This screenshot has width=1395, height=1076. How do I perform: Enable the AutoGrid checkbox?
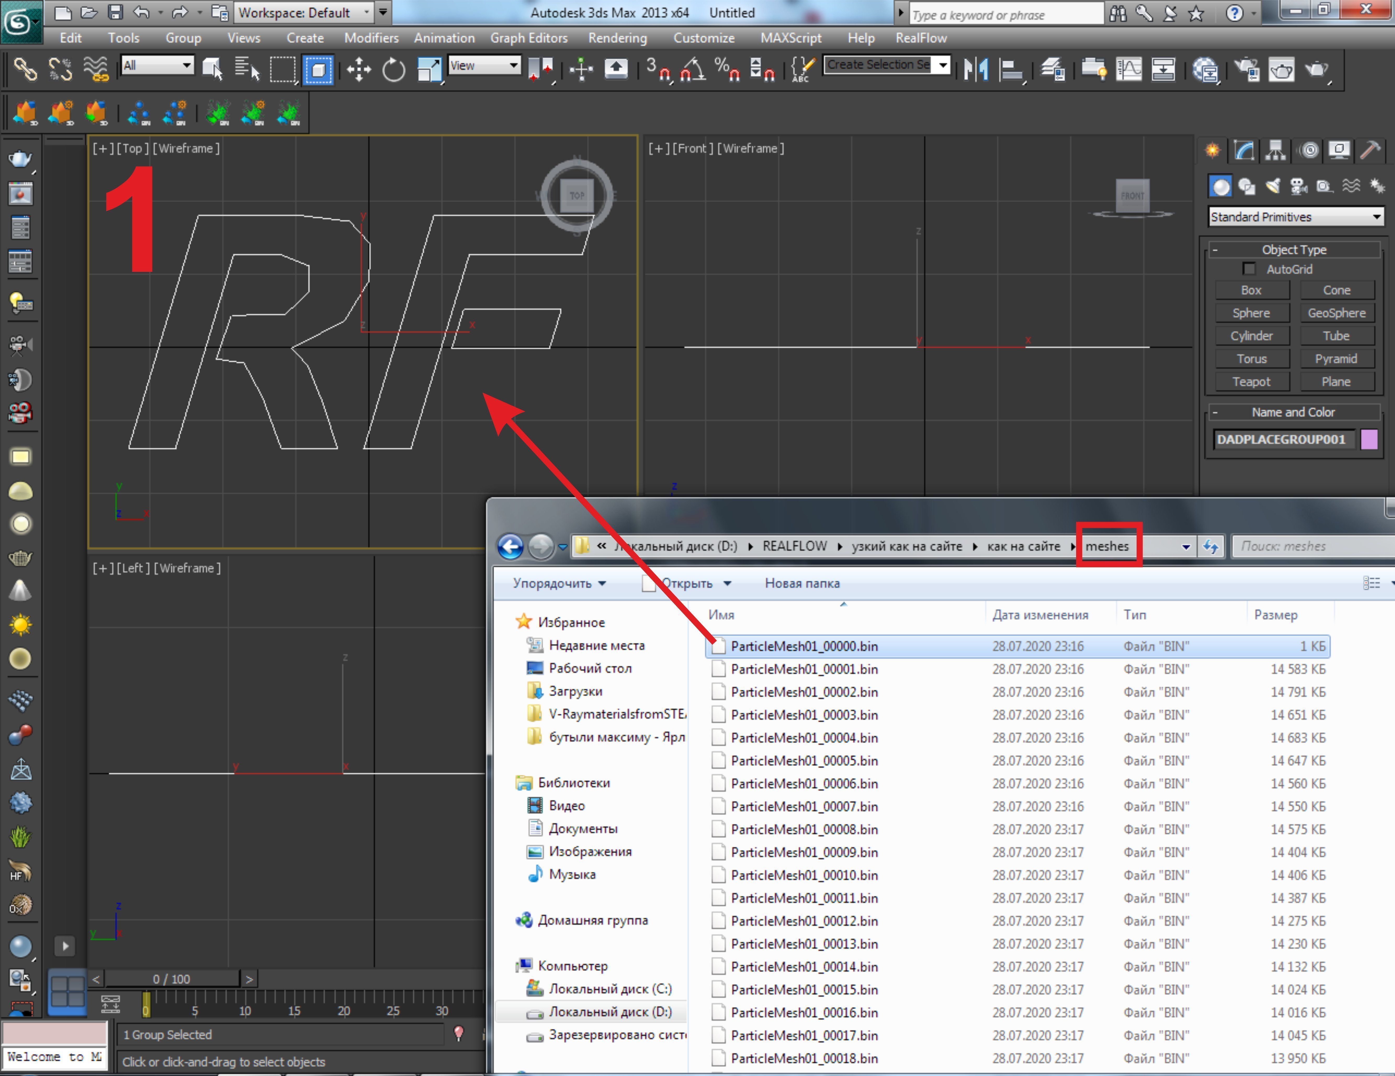pos(1249,269)
